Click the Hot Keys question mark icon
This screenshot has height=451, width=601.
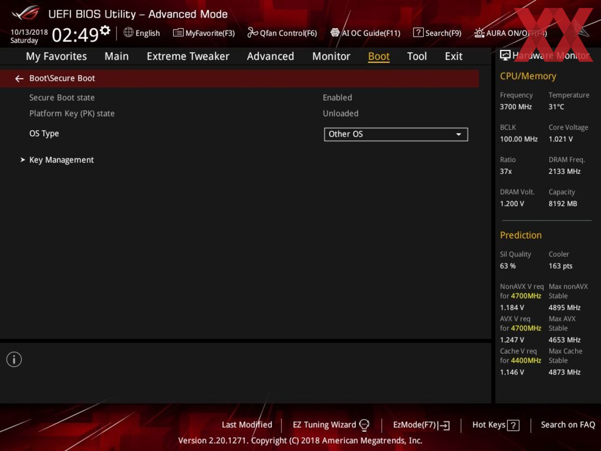pyautogui.click(x=513, y=425)
